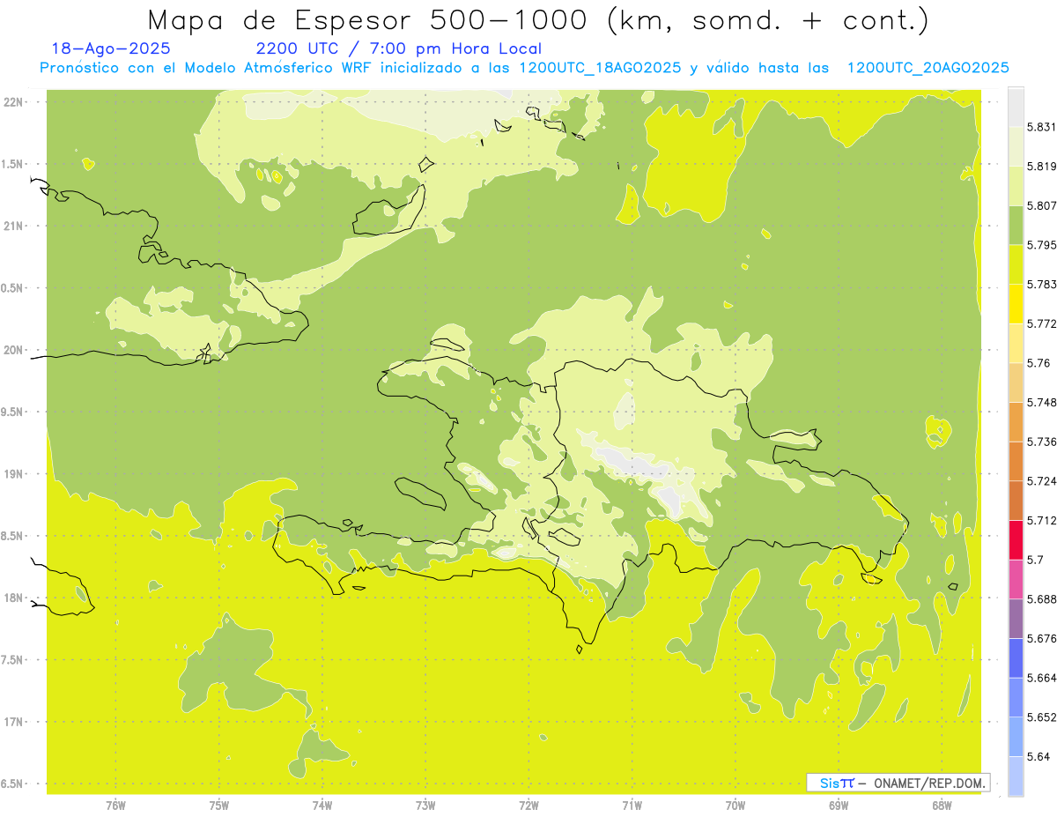Click the '5.772' colorbar value

pos(1041,323)
